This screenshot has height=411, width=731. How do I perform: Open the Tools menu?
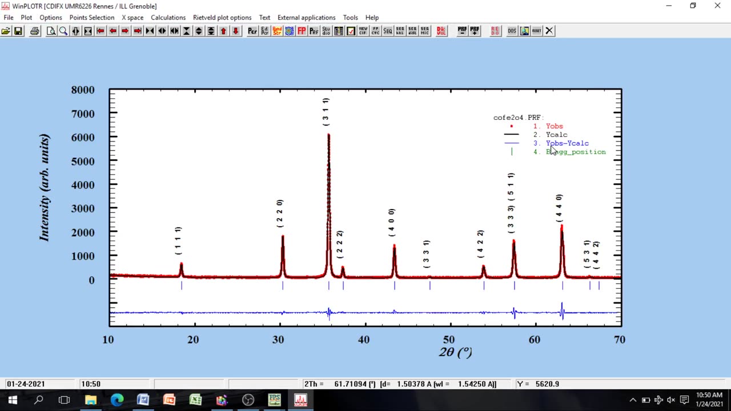pyautogui.click(x=351, y=18)
